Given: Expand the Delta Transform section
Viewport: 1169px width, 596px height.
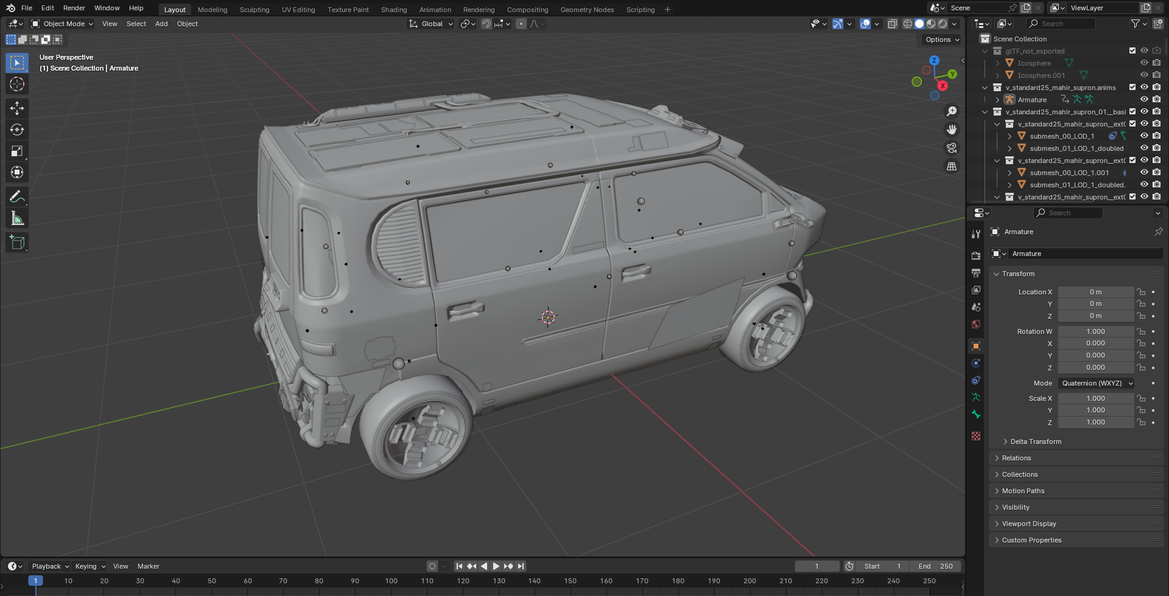Looking at the screenshot, I should tap(1035, 442).
